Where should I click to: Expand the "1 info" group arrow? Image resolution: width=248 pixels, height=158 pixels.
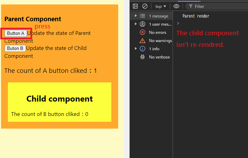136,49
